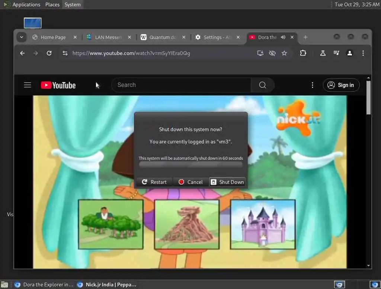Click the show desktop icon in taskbar
Screen dimensions: 381x289
coord(4,285)
